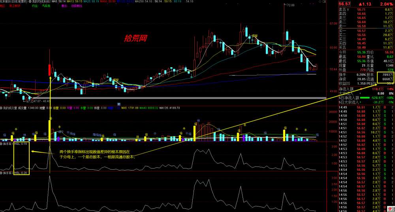This screenshot has width=395, height=212.
Task: Click the 最高 value 56.90
Action: click(x=361, y=56)
